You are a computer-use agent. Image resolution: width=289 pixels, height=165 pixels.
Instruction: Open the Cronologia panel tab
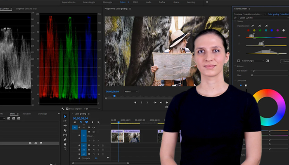coord(43,114)
